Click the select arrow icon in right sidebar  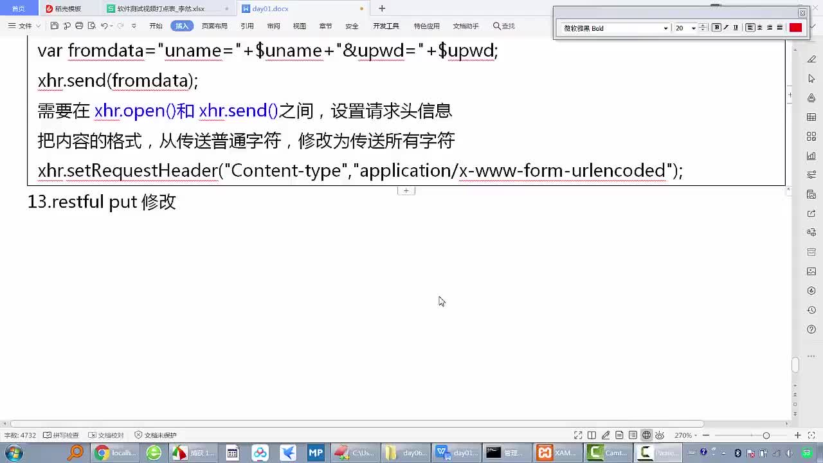(x=811, y=78)
